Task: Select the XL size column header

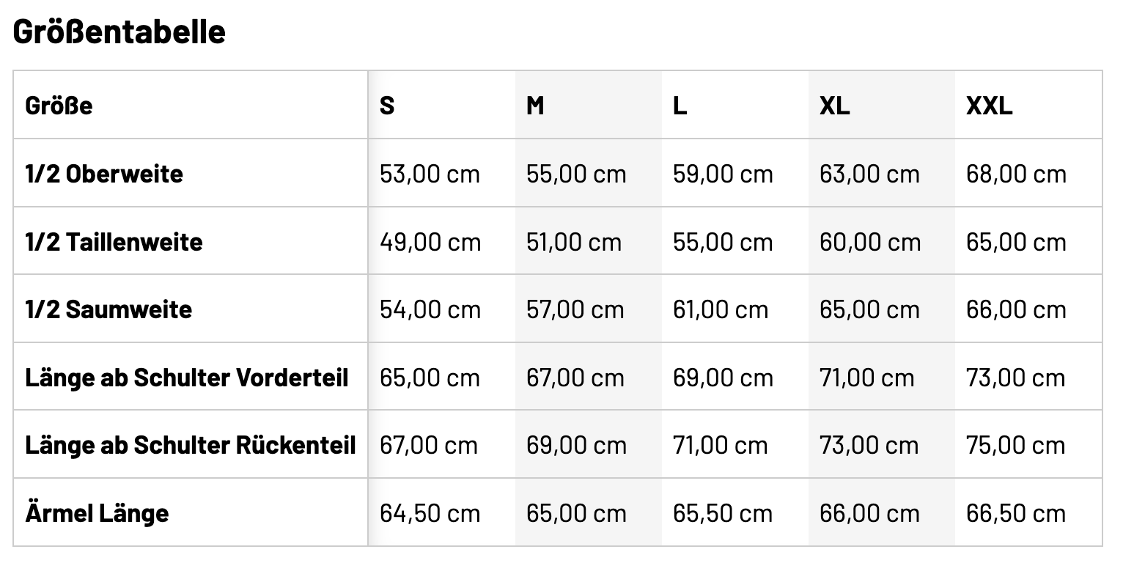Action: [x=834, y=106]
